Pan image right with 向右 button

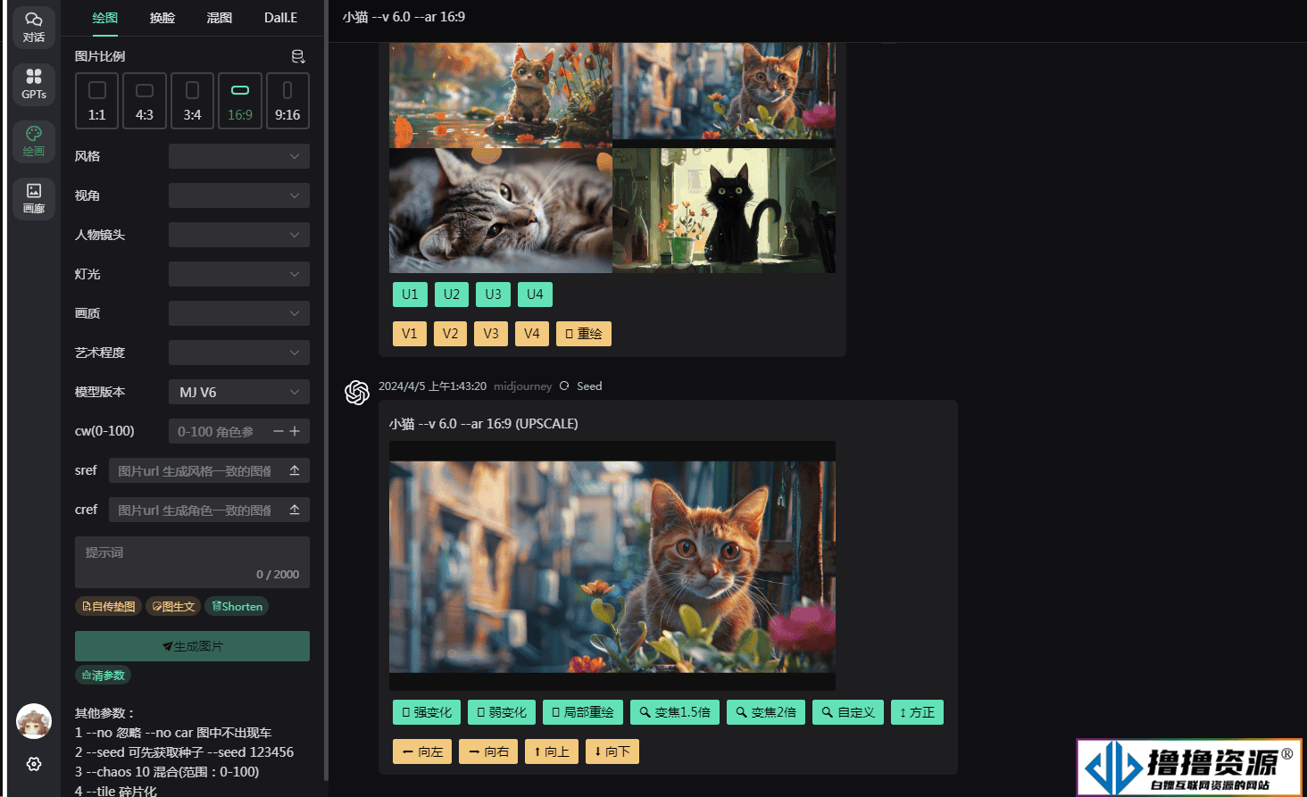488,751
